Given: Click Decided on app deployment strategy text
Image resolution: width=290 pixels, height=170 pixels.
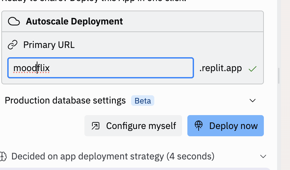Looking at the screenshot, I should [x=113, y=156].
